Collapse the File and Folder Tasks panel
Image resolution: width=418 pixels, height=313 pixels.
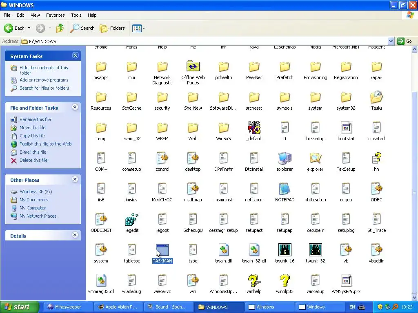click(75, 107)
